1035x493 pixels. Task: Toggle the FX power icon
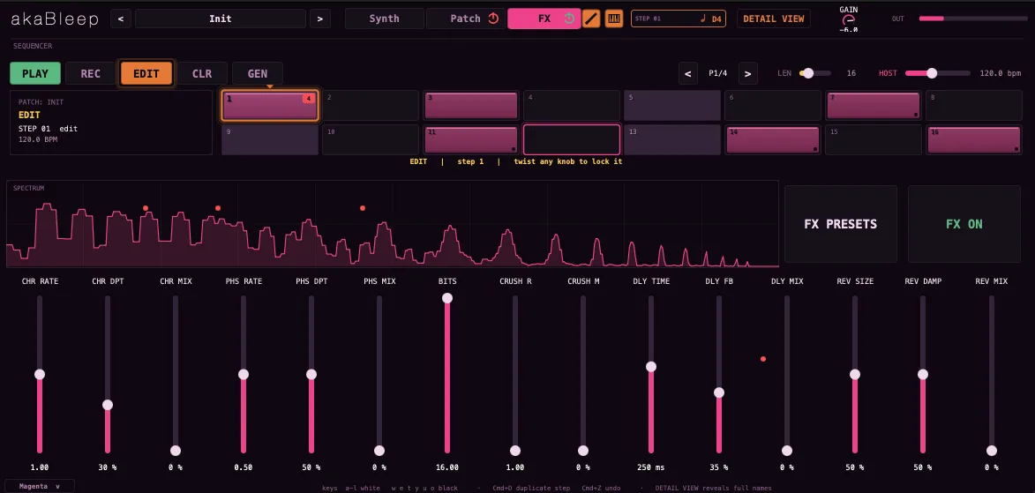(570, 19)
